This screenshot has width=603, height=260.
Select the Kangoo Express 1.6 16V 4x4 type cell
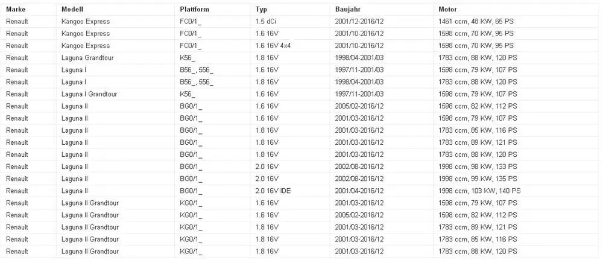pos(273,46)
